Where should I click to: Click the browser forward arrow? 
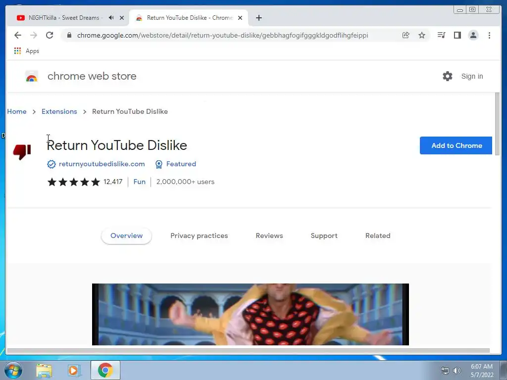pos(34,35)
